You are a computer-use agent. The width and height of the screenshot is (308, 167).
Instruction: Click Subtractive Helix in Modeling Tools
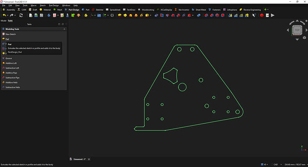[12, 87]
